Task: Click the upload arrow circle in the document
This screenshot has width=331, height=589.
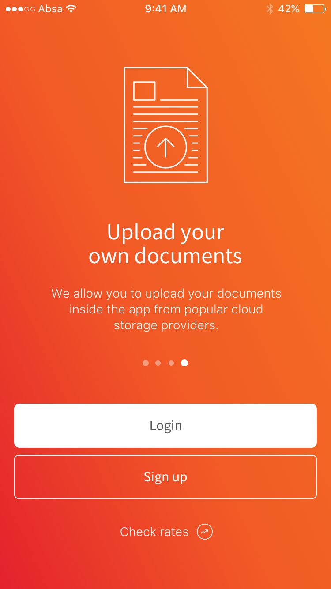Action: pyautogui.click(x=165, y=147)
